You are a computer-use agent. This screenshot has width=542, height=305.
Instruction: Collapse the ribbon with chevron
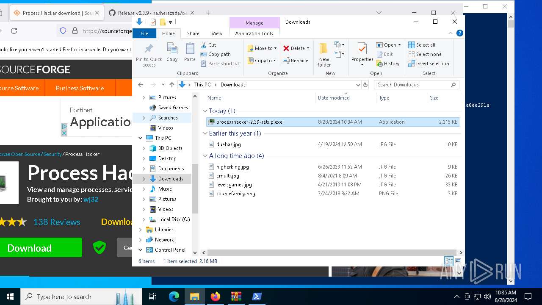click(451, 33)
